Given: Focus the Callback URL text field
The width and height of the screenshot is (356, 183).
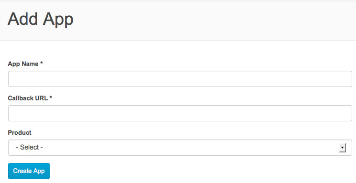Looking at the screenshot, I should click(x=180, y=113).
